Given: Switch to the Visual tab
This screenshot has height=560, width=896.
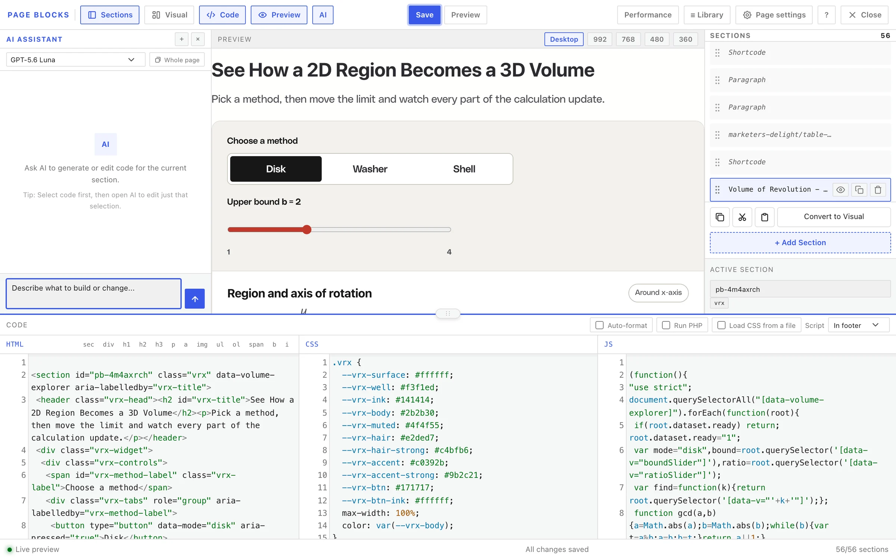Looking at the screenshot, I should 169,15.
